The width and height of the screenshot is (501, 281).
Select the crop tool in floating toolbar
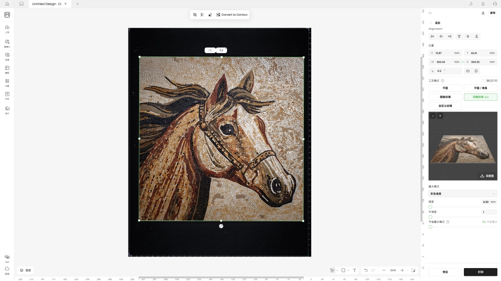click(x=194, y=15)
